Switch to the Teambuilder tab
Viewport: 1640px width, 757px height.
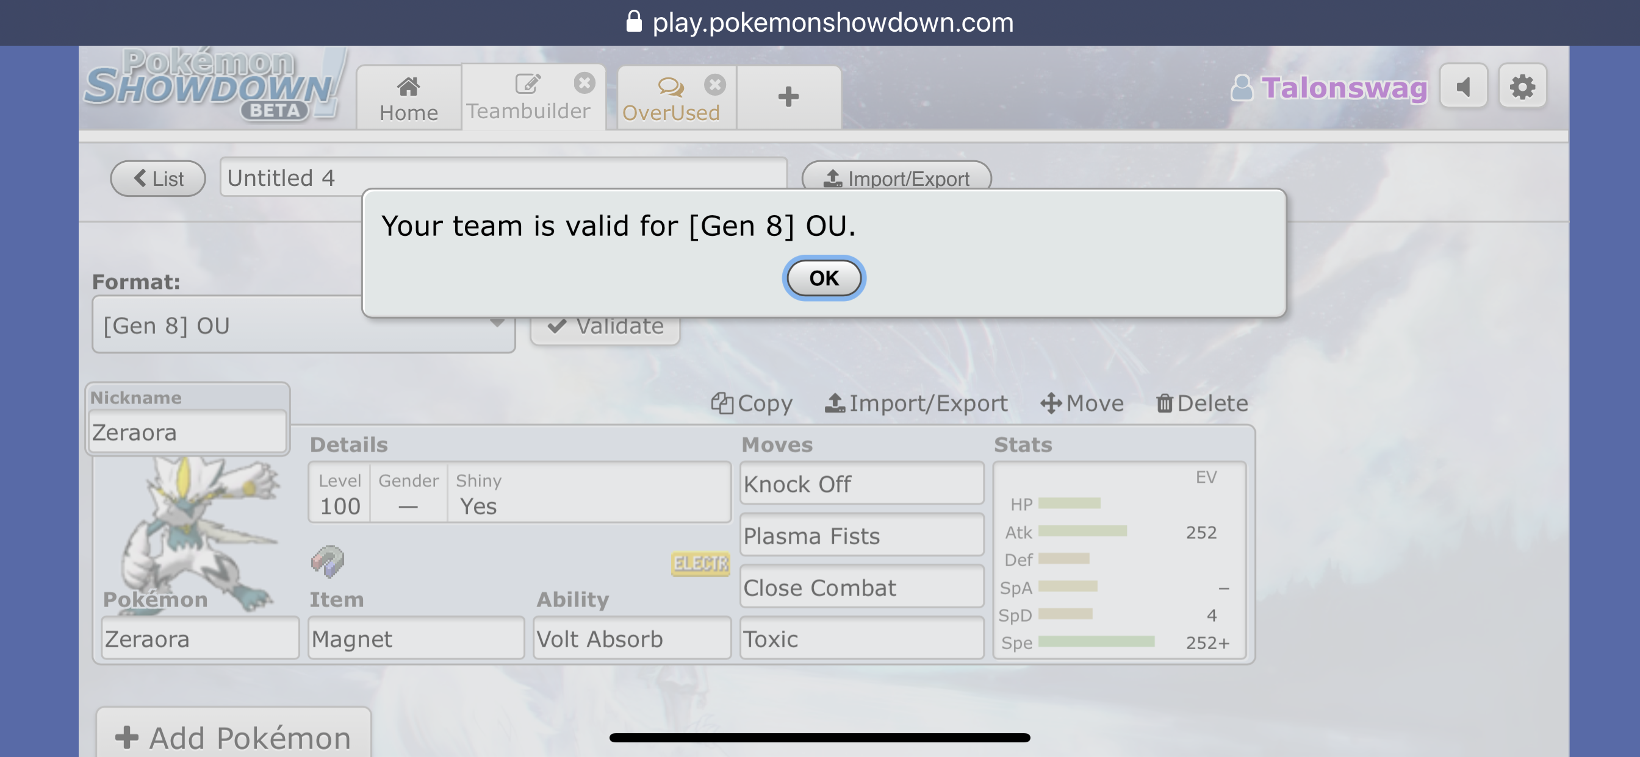click(x=528, y=98)
